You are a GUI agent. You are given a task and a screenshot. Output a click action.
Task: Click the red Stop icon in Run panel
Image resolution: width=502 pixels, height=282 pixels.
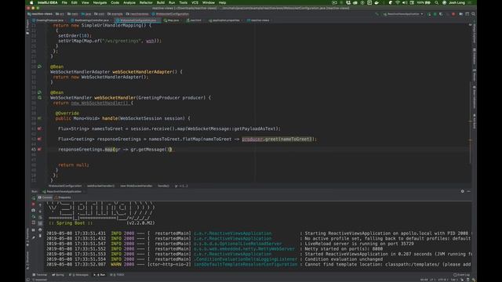[33, 204]
